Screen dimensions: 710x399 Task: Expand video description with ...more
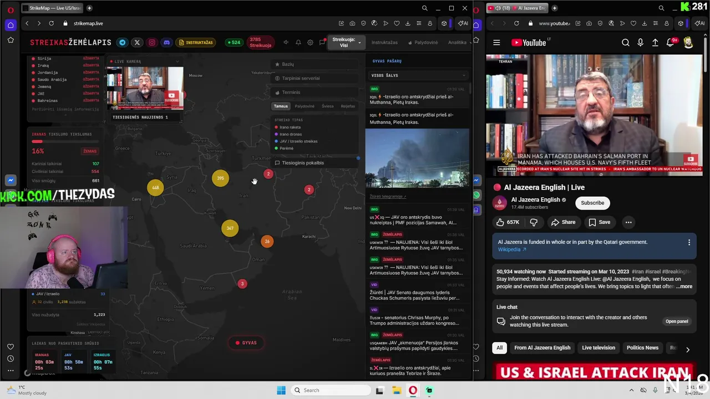[x=683, y=287]
